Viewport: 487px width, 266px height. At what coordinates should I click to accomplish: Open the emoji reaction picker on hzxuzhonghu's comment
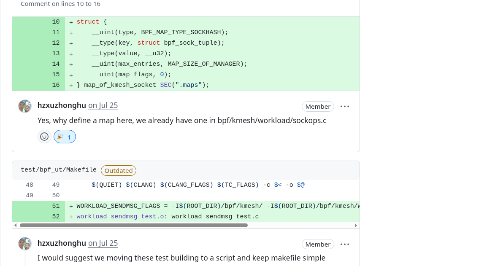44,137
